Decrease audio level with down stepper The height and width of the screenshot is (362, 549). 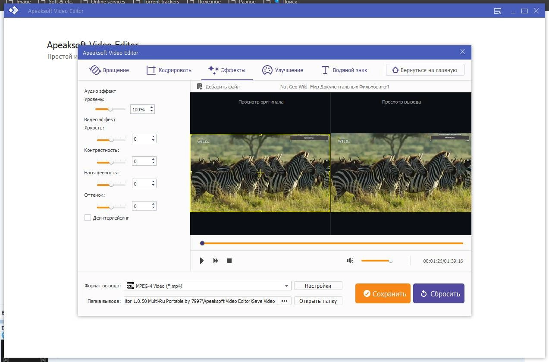pos(152,112)
